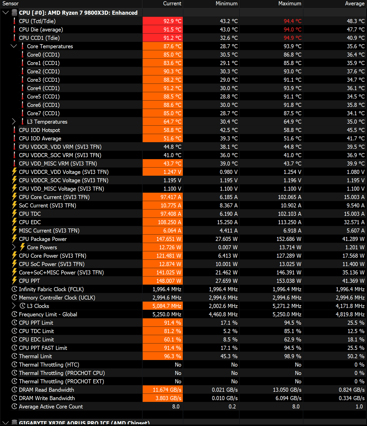Click clock icon for Frequency Limit - Global
The image size is (367, 426).
click(14, 314)
